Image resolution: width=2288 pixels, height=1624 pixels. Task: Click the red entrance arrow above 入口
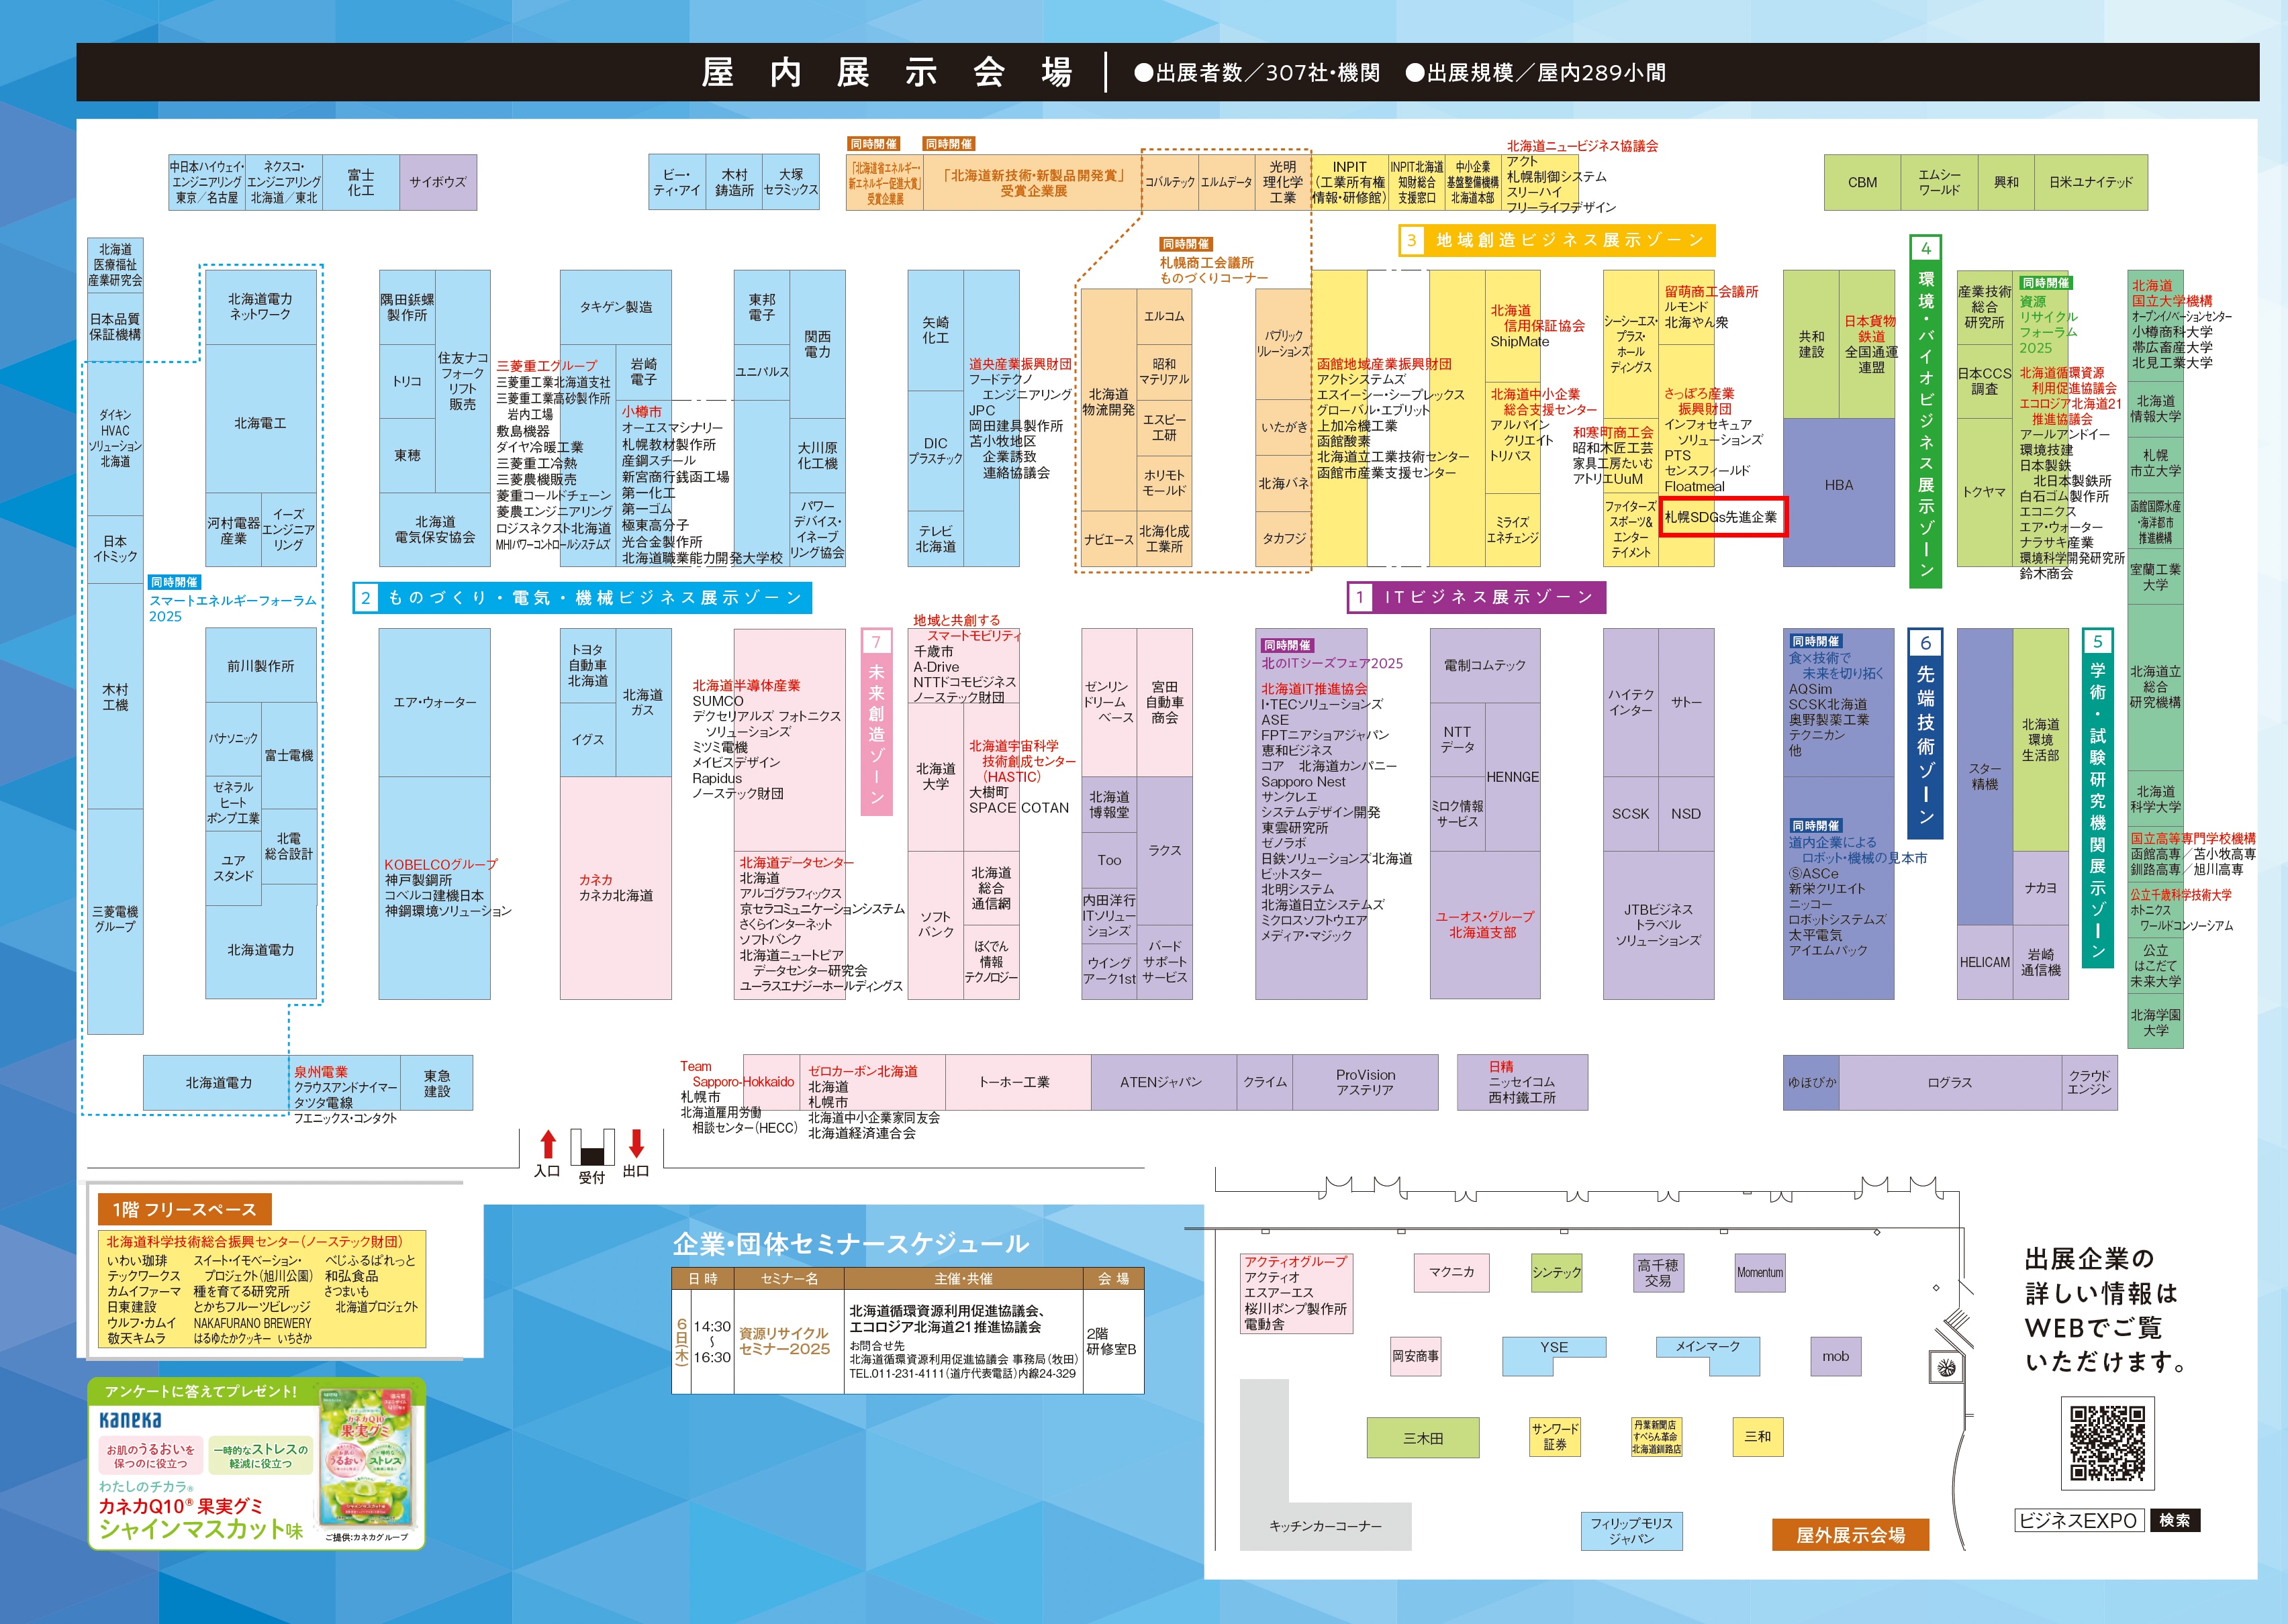(x=547, y=1144)
